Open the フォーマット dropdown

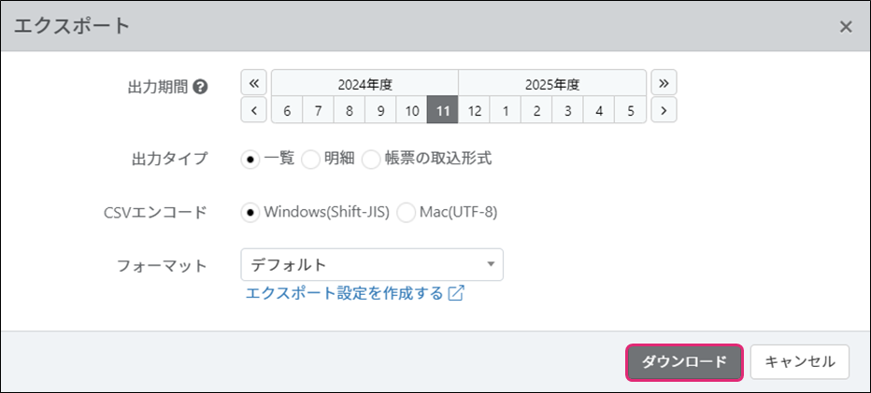(371, 264)
